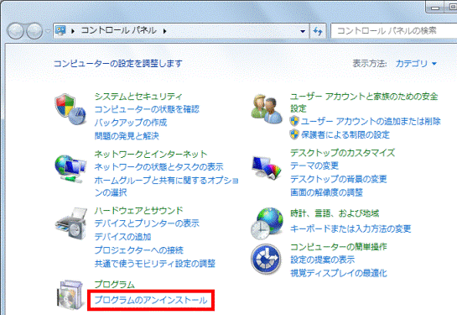Click 問題の発見と解決
Viewport: 457px width, 315px height.
[x=127, y=136]
